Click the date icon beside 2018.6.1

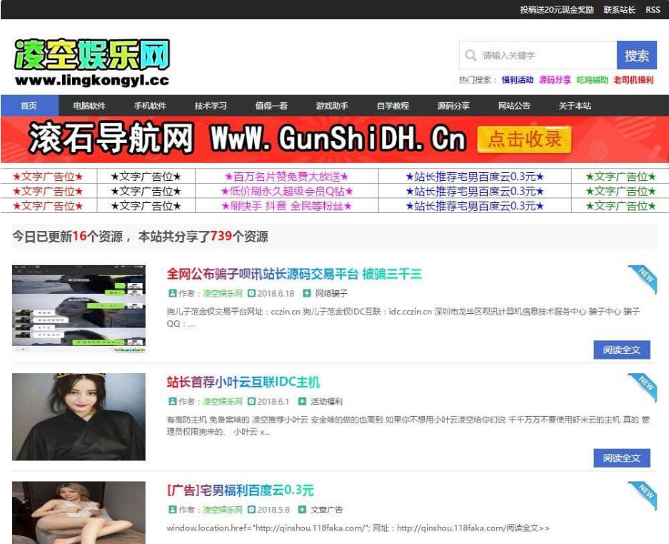[x=251, y=402]
